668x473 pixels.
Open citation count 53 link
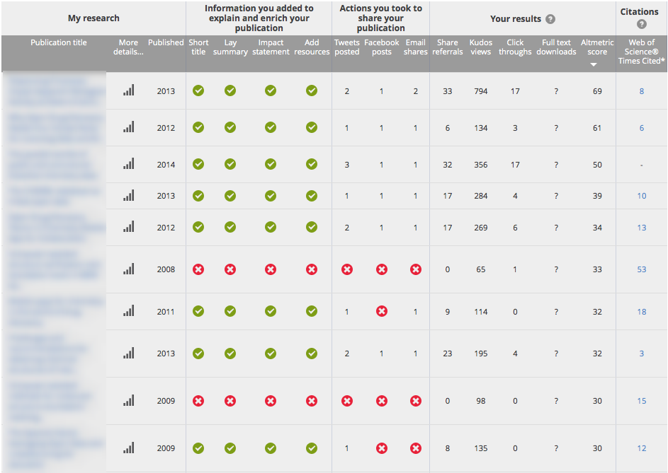coord(641,269)
